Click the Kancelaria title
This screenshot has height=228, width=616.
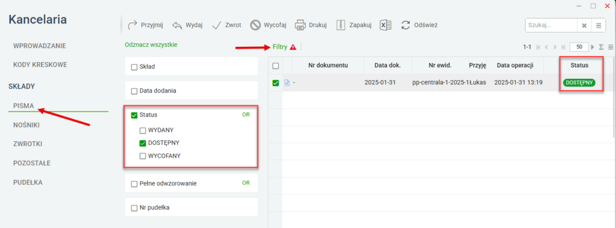pos(38,19)
